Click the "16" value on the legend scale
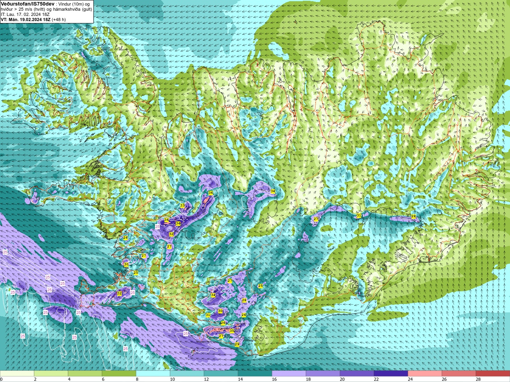510x382 pixels. click(274, 379)
